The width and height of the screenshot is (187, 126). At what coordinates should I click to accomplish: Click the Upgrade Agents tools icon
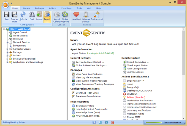(125, 72)
